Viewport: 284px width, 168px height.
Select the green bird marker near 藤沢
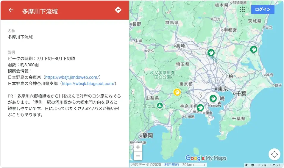(200, 107)
